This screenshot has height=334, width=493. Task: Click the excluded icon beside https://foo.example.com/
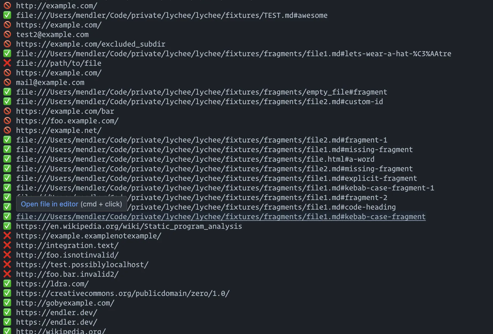point(7,121)
